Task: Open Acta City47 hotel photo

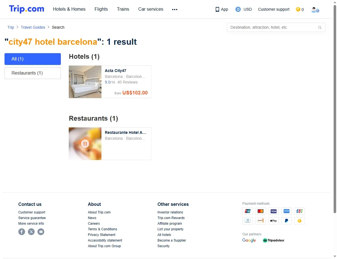Action: tap(85, 82)
